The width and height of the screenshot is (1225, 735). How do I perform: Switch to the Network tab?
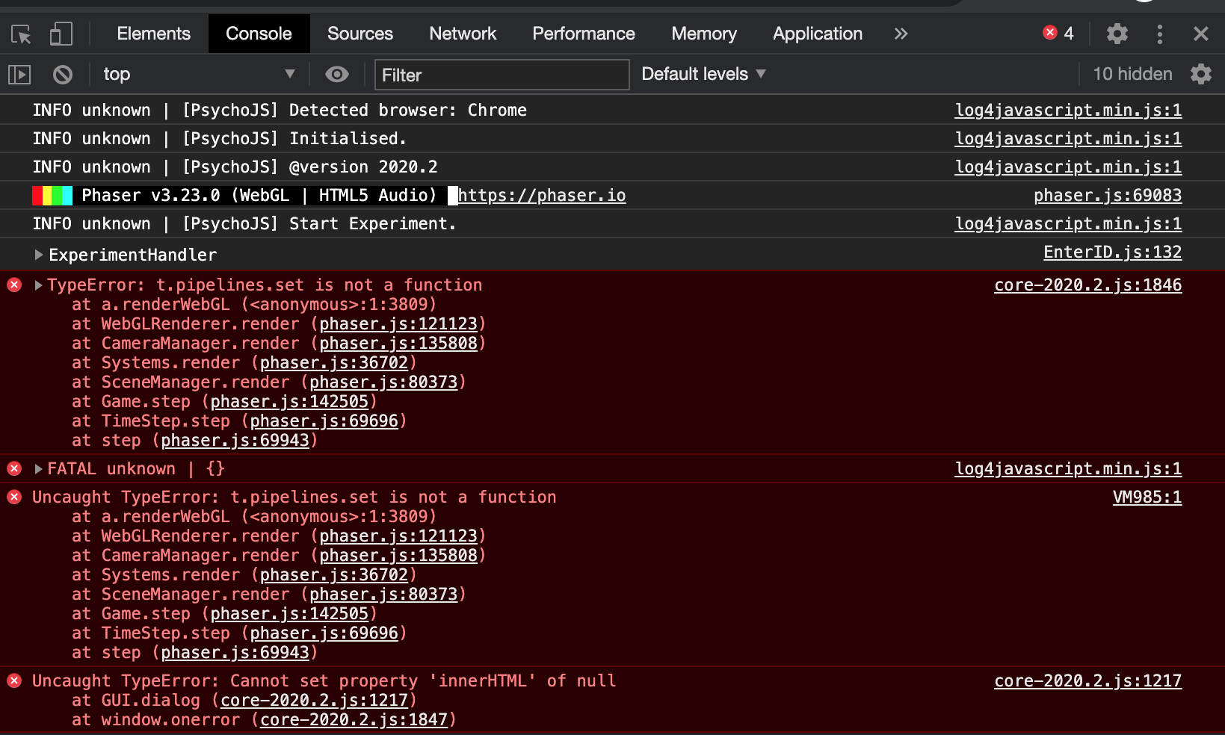tap(463, 34)
